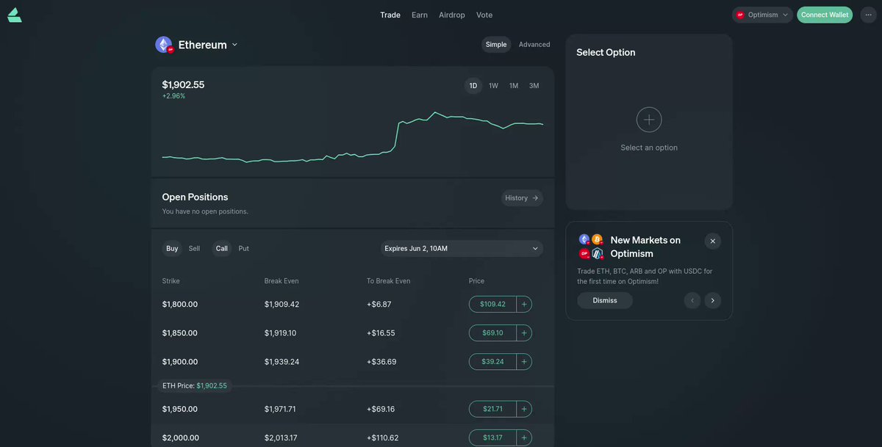882x447 pixels.
Task: Click the +2.96% change label
Action: pos(174,96)
